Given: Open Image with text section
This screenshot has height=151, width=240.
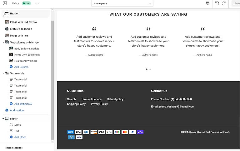Looking at the screenshot, I should click(x=19, y=36).
